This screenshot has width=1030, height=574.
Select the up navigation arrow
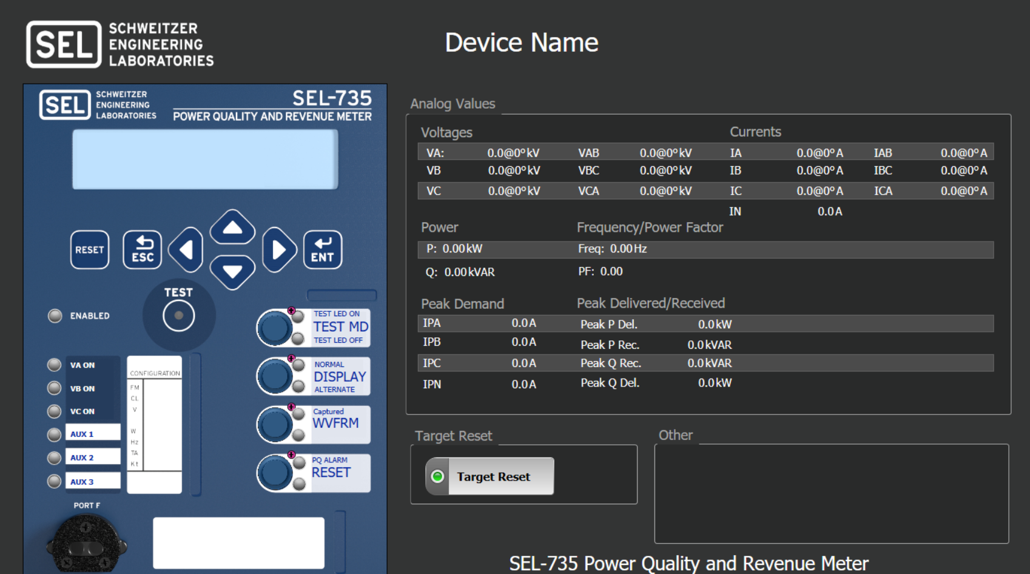(x=232, y=229)
